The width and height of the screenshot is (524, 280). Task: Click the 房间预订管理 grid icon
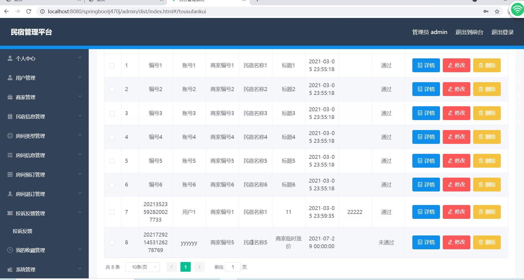[10, 174]
